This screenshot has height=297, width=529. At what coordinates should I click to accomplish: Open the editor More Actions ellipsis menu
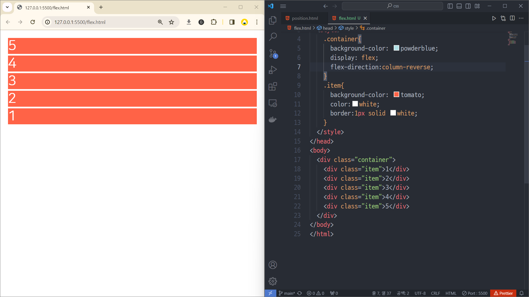(x=521, y=18)
